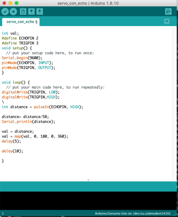Click 'val = distance;' line
Screen dimensions: 178x217
(18, 132)
